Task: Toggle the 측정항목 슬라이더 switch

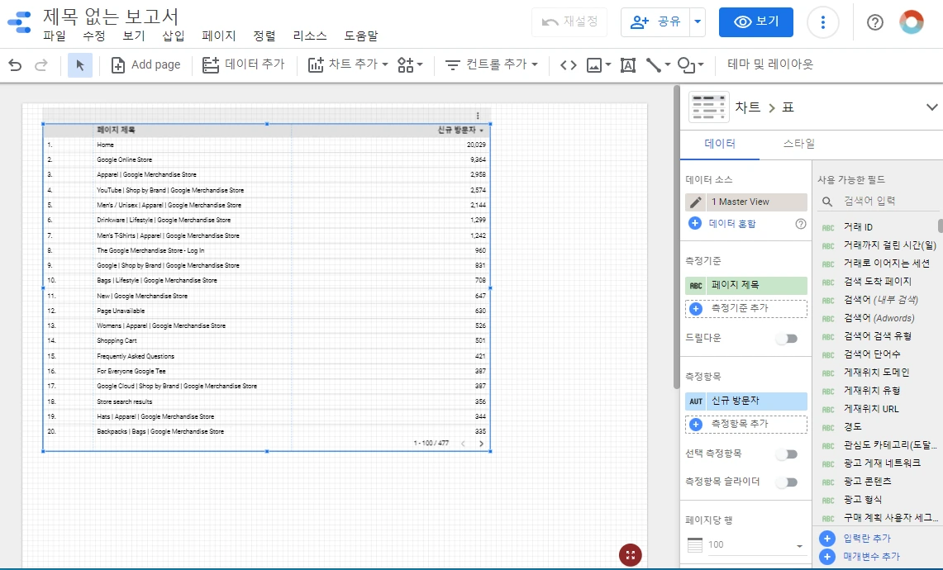Action: click(787, 482)
